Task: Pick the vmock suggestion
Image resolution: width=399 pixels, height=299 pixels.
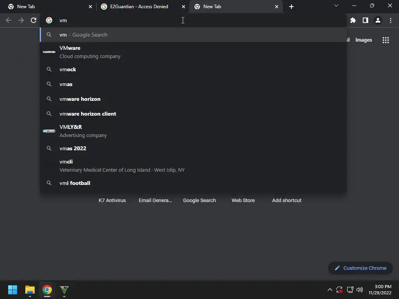Action: 193,69
